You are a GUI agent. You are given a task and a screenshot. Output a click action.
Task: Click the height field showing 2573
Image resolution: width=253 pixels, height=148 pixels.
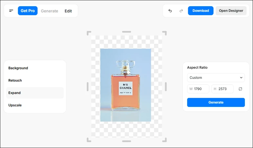(223, 89)
